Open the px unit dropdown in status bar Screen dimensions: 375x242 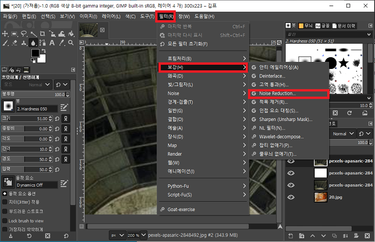pyautogui.click(x=117, y=235)
